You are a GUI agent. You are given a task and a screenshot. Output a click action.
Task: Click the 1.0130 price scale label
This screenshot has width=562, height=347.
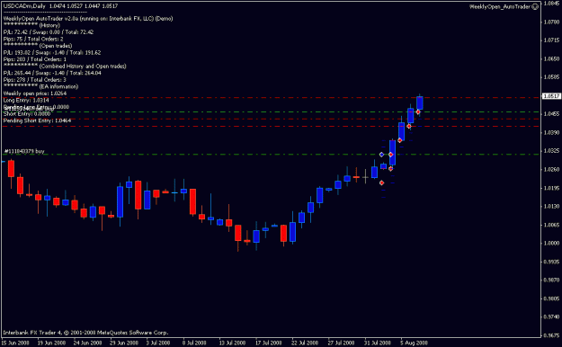(552, 206)
